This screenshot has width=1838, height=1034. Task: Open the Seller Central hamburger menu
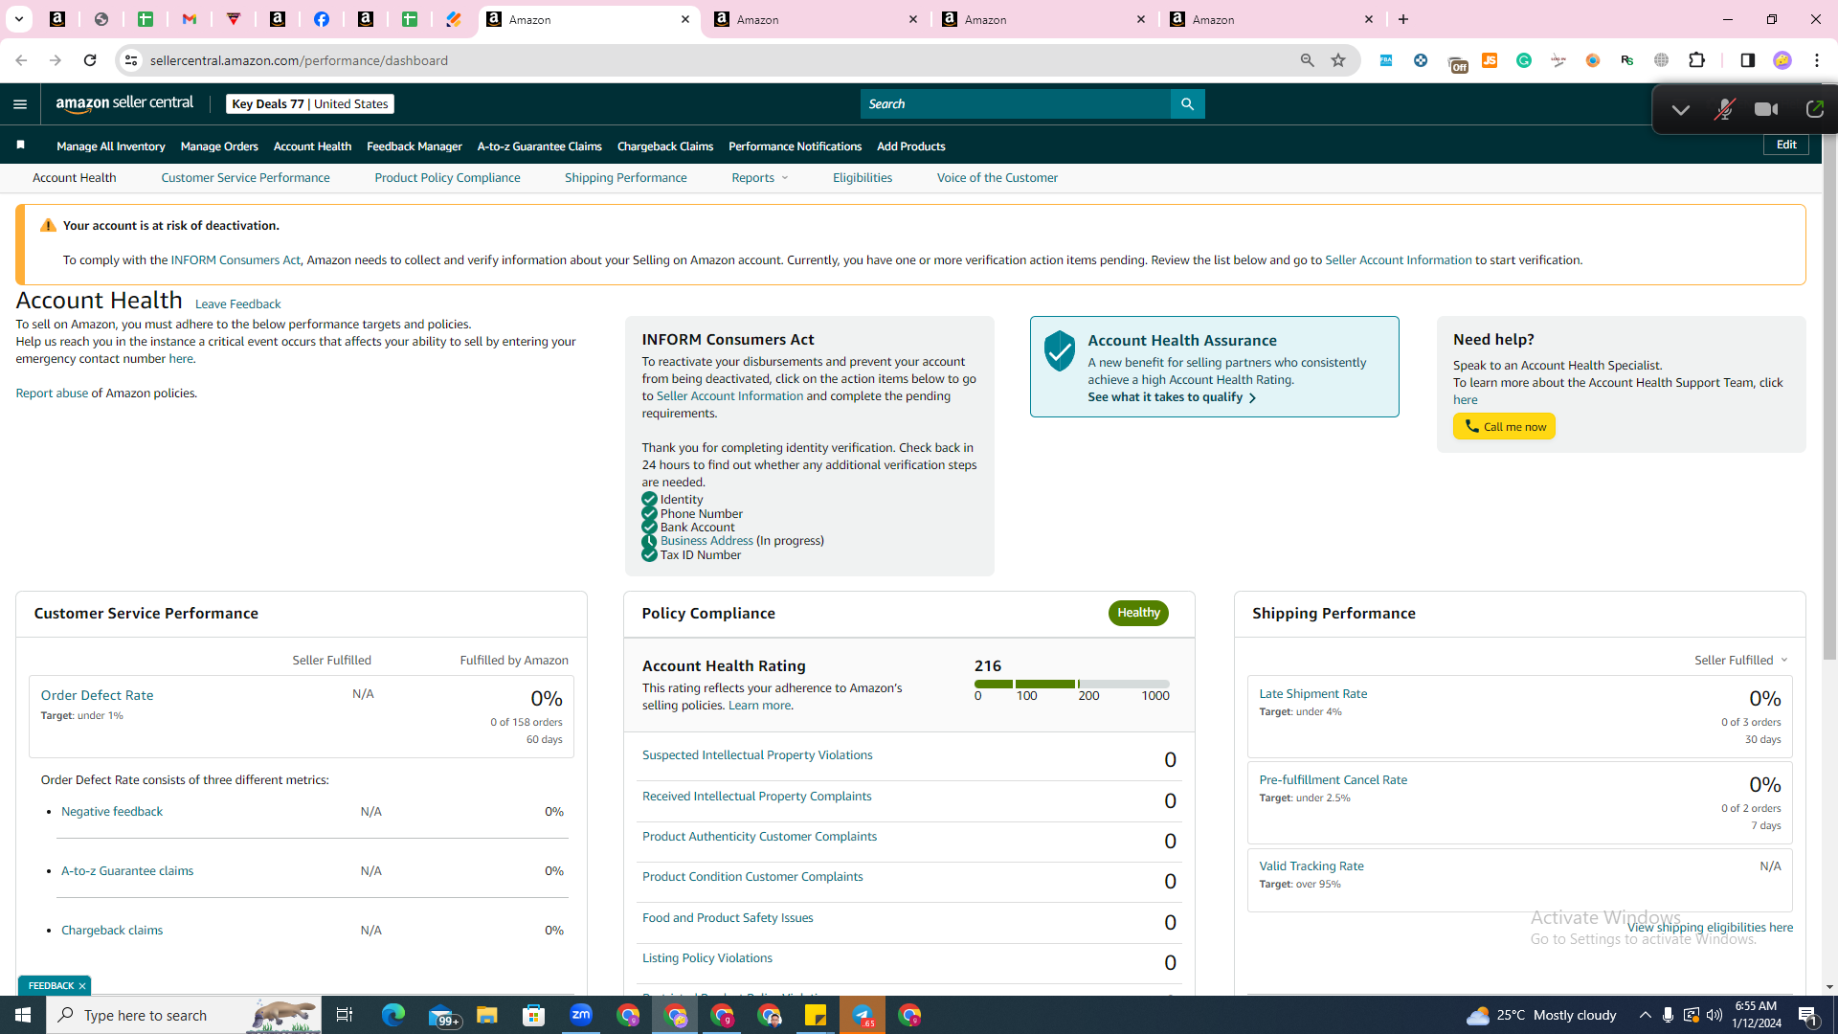click(20, 104)
